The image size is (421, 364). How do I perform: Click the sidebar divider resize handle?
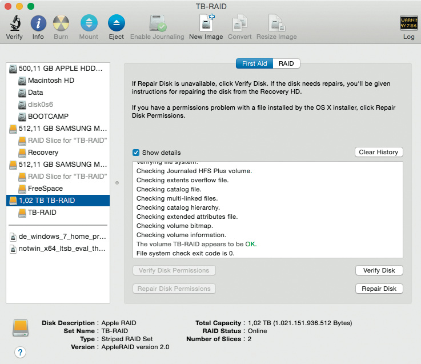(117, 183)
